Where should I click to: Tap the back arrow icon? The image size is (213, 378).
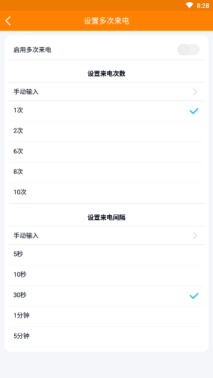[x=8, y=21]
